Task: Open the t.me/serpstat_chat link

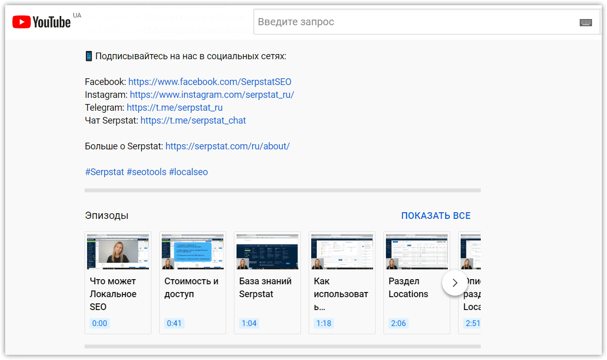Action: pos(193,121)
